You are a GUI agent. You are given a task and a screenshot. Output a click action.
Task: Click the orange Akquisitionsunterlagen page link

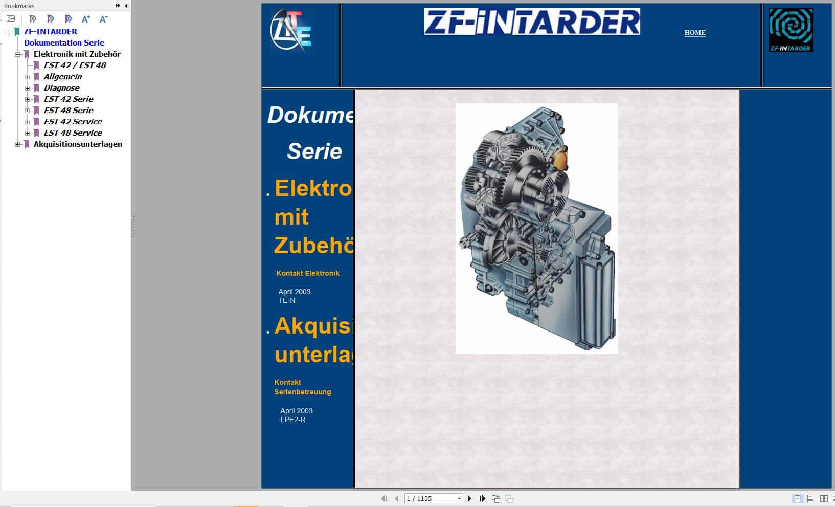click(313, 340)
